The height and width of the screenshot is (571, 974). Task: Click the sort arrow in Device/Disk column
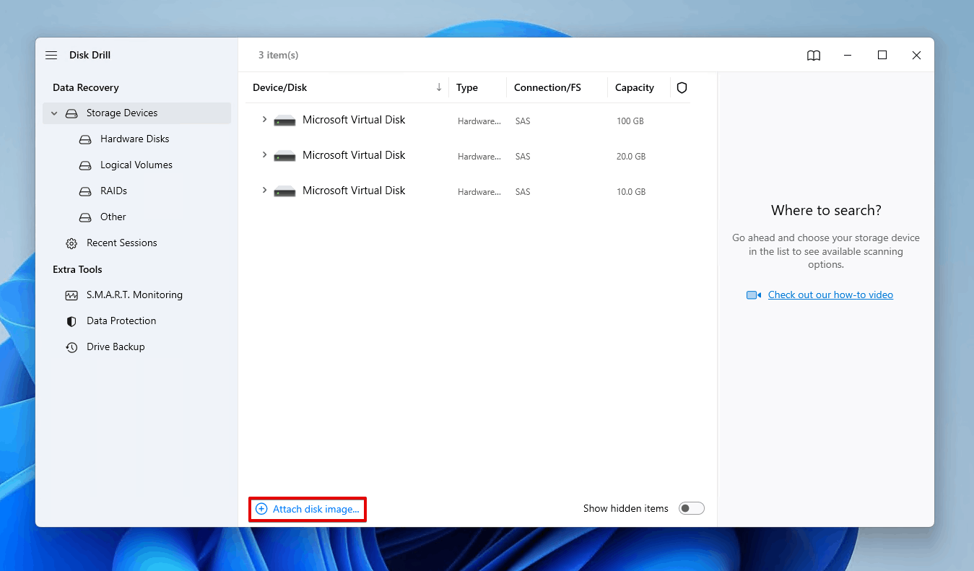tap(439, 87)
